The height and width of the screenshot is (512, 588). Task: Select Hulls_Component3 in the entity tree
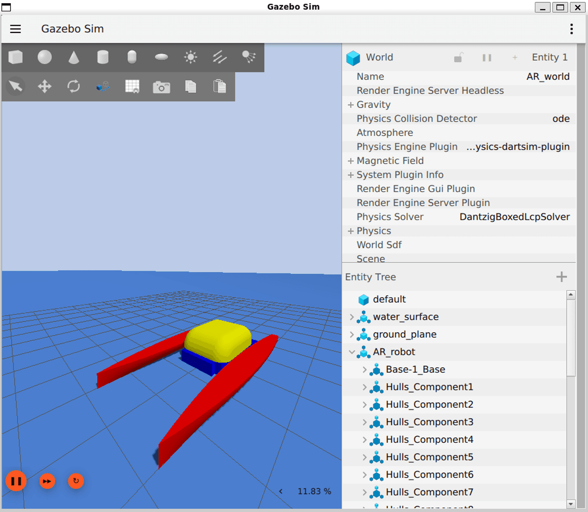[x=429, y=422]
